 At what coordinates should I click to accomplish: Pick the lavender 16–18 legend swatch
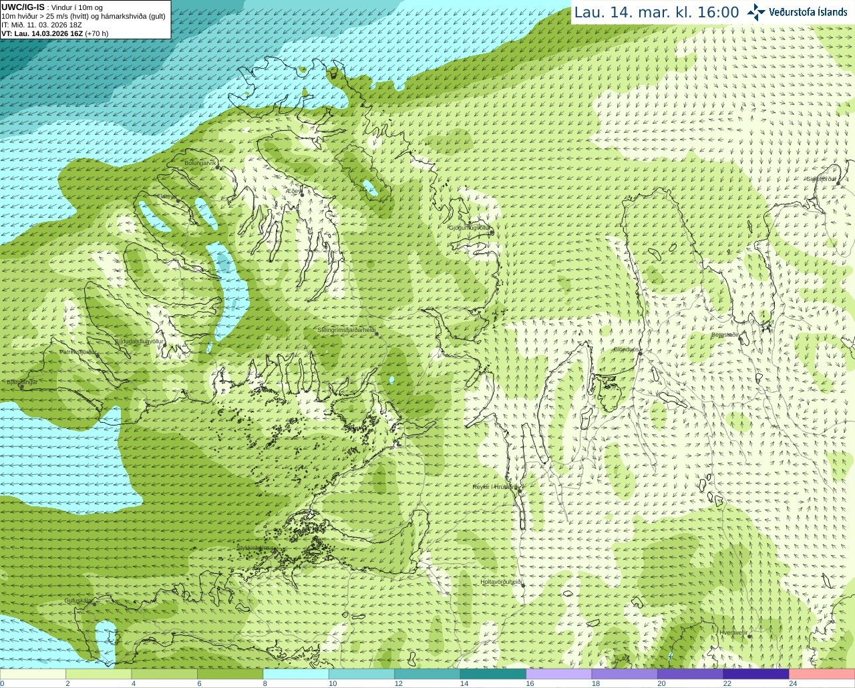pos(558,674)
